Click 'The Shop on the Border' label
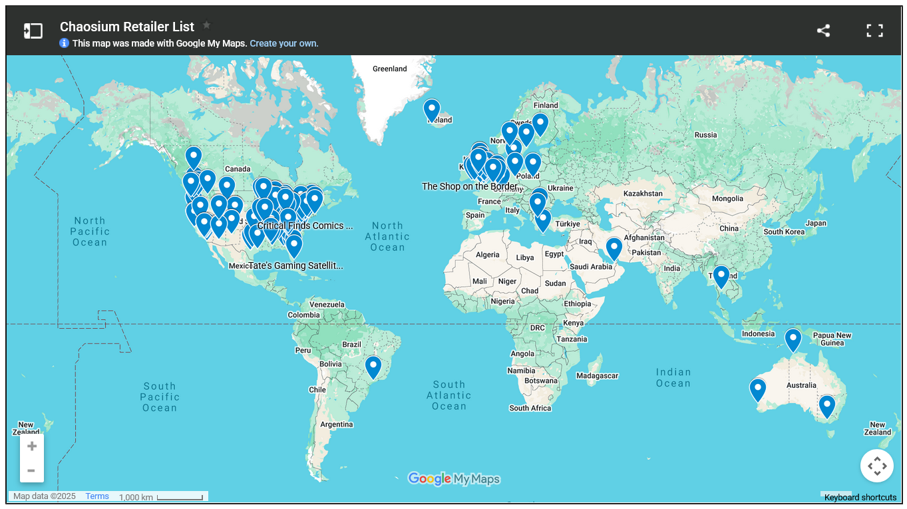Viewport: 907px width, 509px height. click(x=469, y=186)
